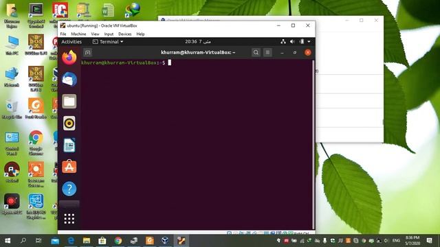440x247 pixels.
Task: Add a new terminal tab
Action: click(87, 53)
